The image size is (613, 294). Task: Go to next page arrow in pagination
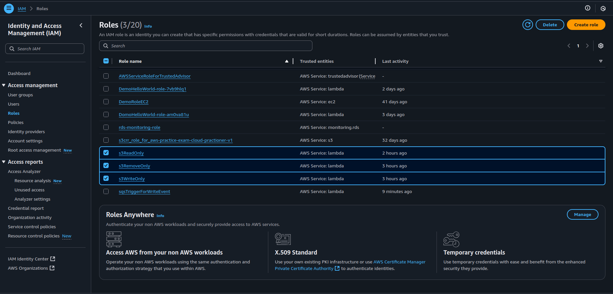coord(587,46)
